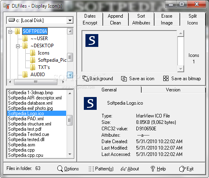This screenshot has width=209, height=178.
Task: Click the Pattern(s) label
Action: click(104, 169)
